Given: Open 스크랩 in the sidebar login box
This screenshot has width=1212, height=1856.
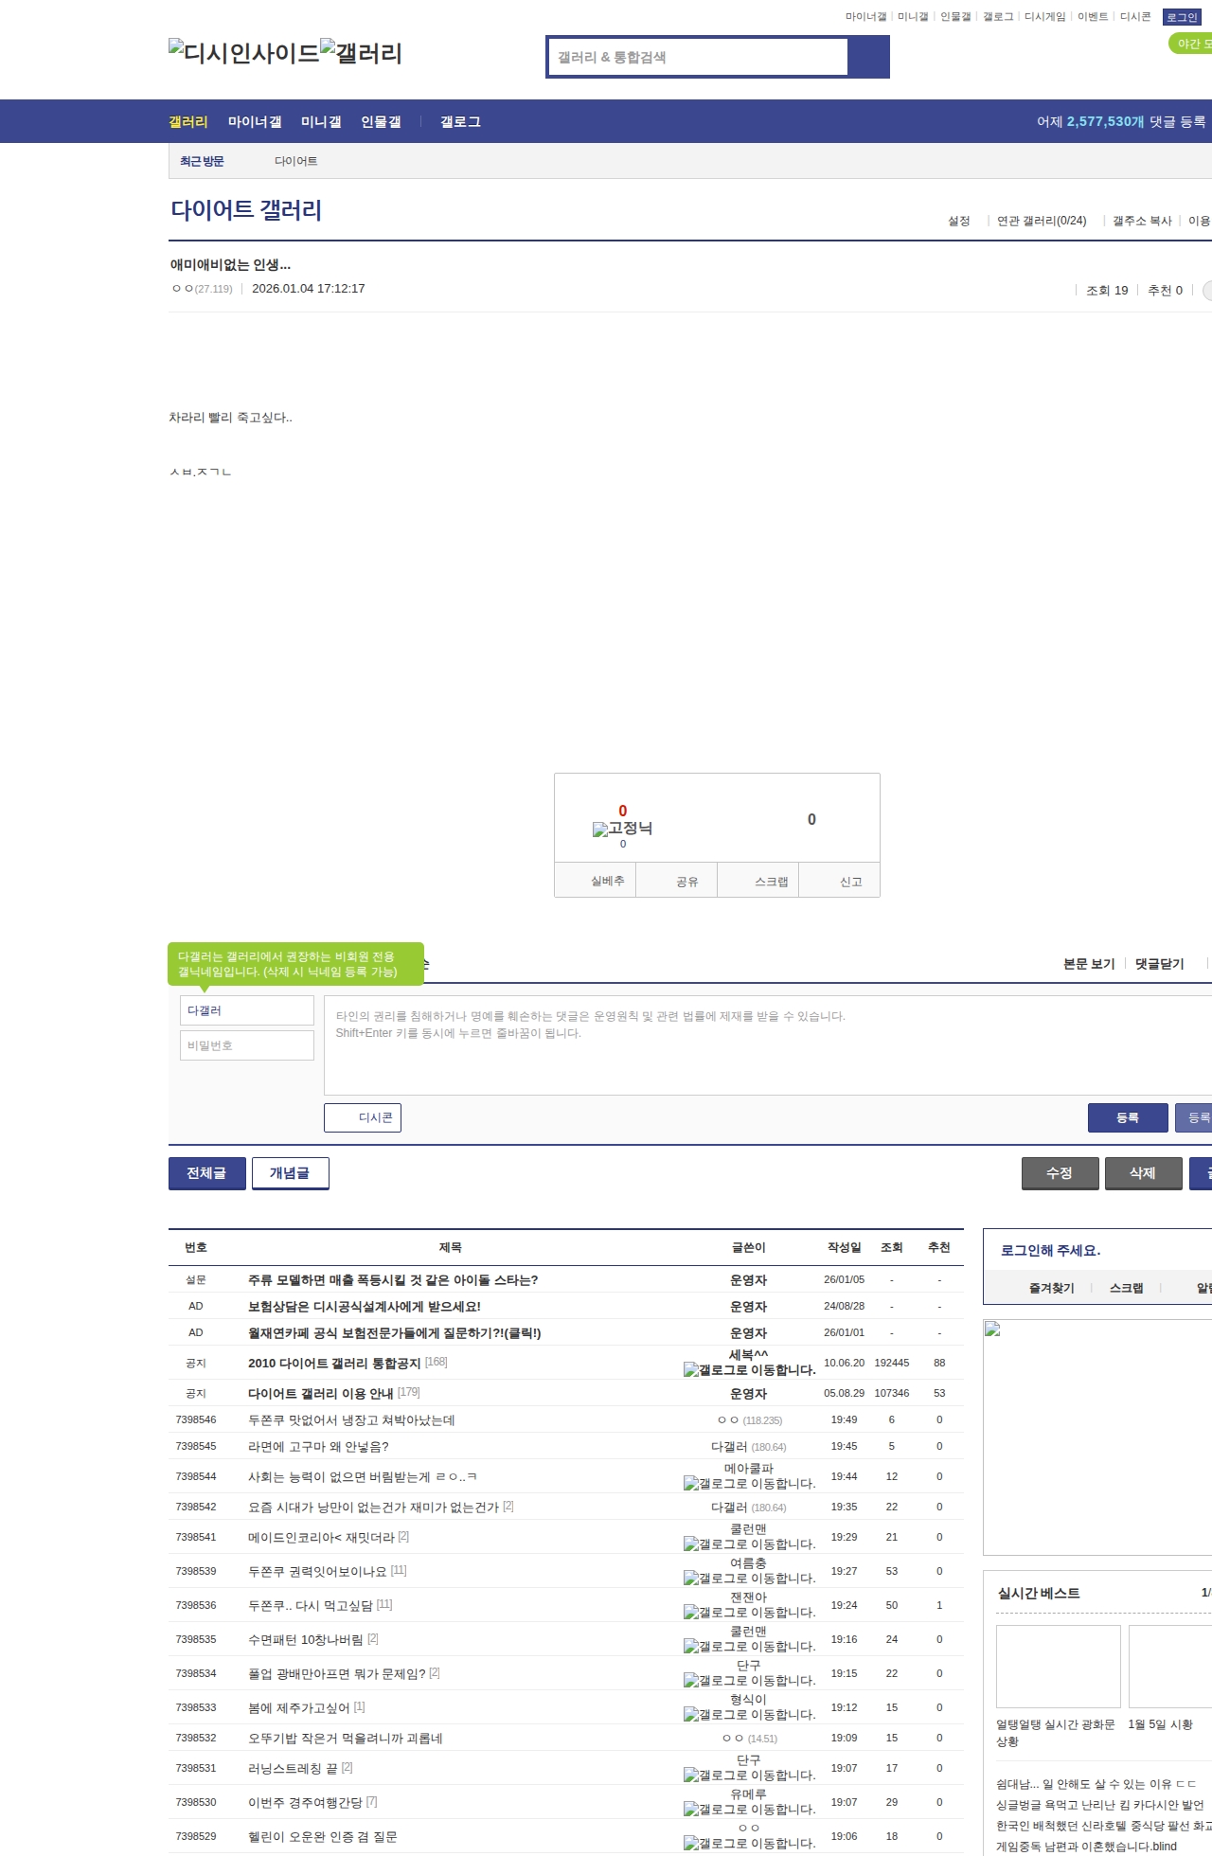Looking at the screenshot, I should tap(1127, 1288).
